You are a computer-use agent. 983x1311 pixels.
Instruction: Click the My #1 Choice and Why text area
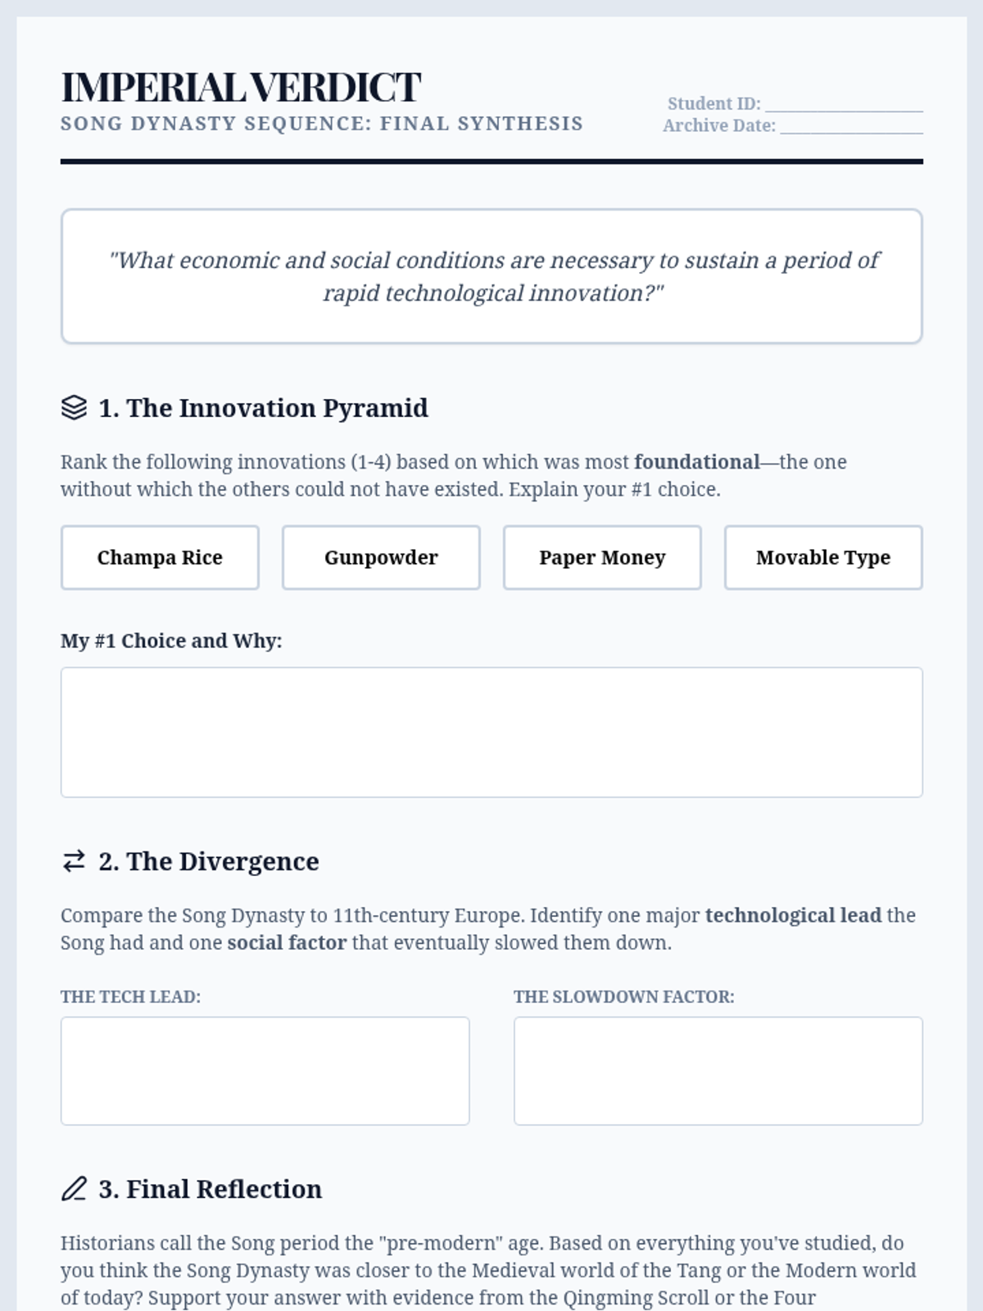coord(491,733)
